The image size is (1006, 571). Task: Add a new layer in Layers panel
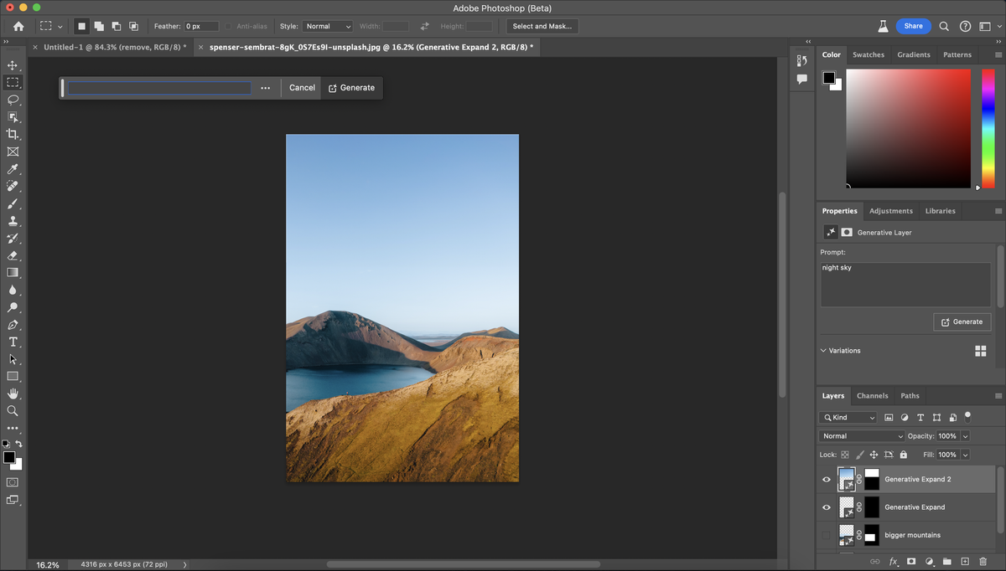point(966,562)
